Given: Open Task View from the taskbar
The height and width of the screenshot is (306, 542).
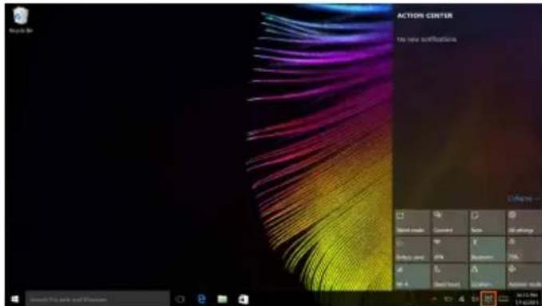Looking at the screenshot, I should tap(180, 299).
